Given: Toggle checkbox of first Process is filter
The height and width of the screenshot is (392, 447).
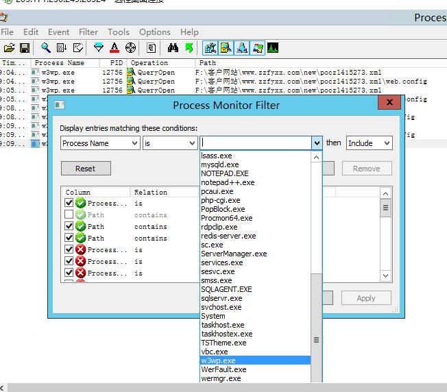Looking at the screenshot, I should [x=69, y=203].
